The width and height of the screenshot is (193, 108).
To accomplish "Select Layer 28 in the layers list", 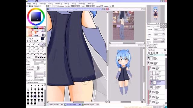I will [x=157, y=73].
